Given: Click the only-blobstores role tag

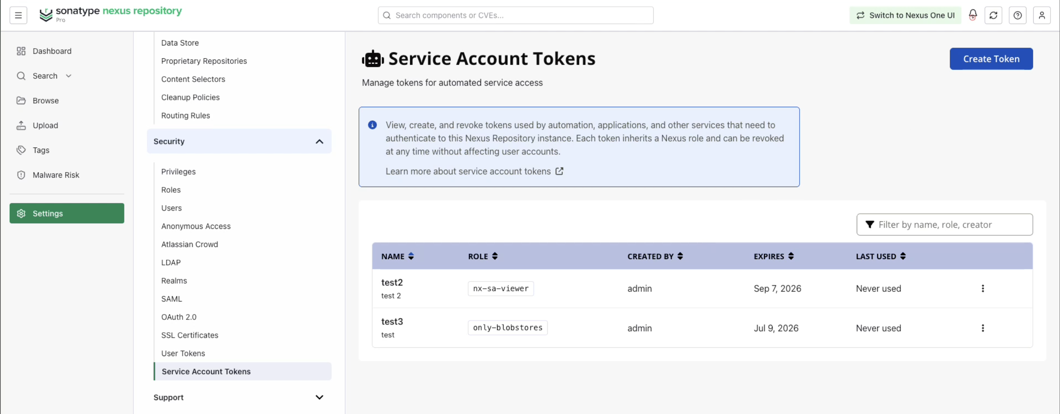Looking at the screenshot, I should [507, 328].
